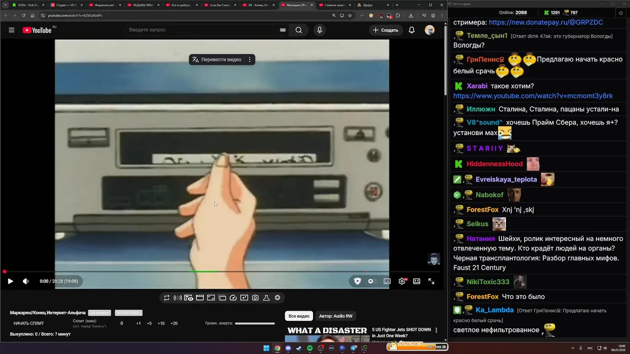Open browser extensions puzzle icon

[397, 15]
